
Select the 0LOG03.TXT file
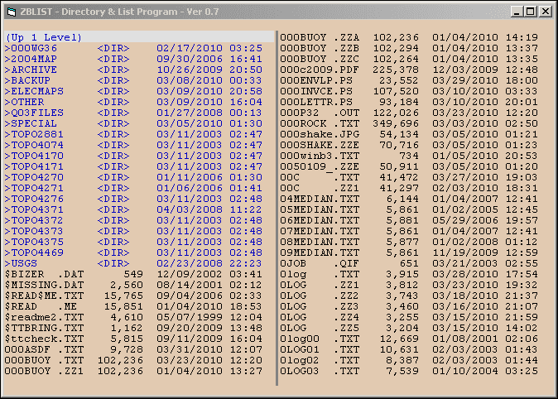coord(409,371)
